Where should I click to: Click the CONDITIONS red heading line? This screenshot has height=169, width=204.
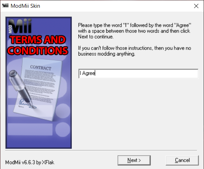coord(37,51)
